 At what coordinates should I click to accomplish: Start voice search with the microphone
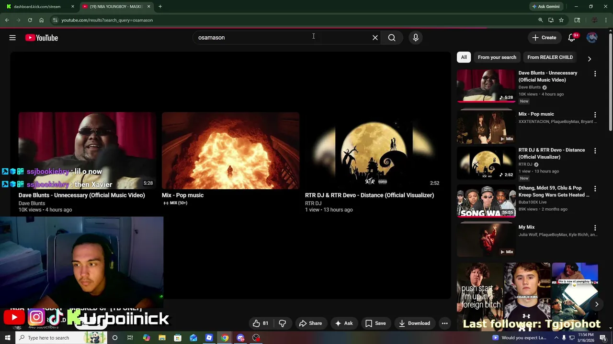(x=416, y=38)
